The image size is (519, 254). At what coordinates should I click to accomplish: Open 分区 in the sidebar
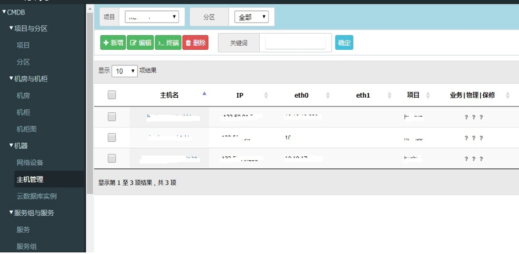23,62
